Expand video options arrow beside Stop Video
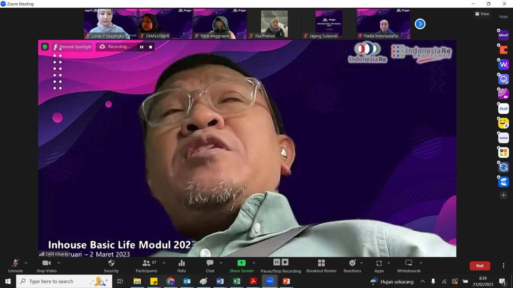 [59, 263]
